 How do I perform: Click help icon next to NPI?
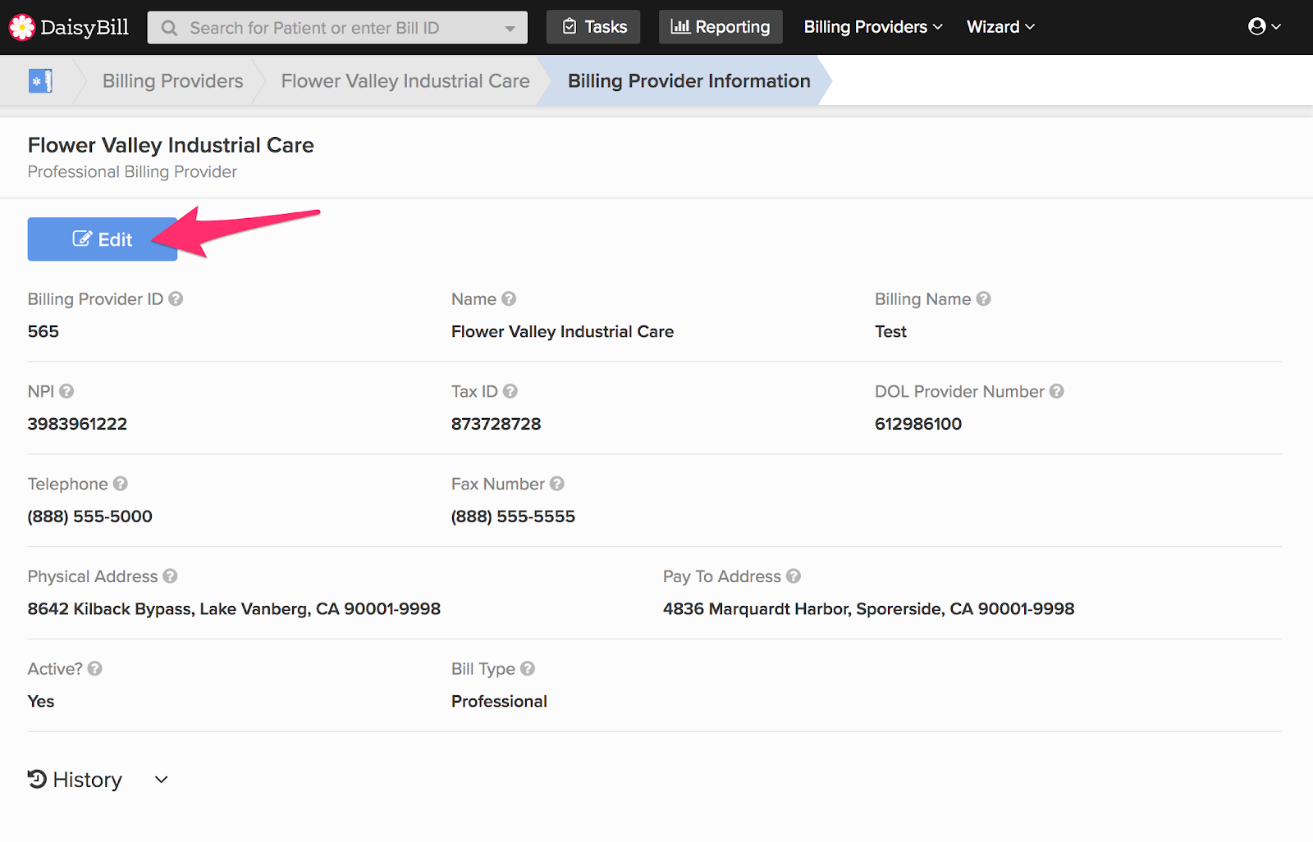(x=66, y=391)
